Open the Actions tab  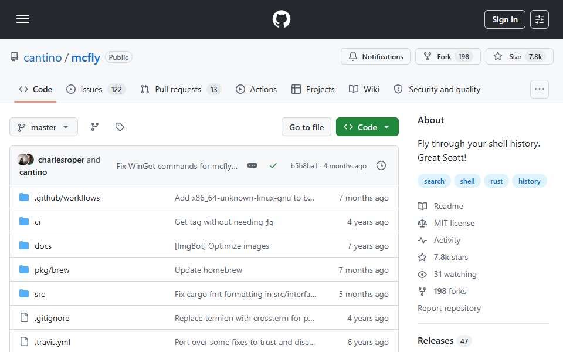click(x=256, y=89)
